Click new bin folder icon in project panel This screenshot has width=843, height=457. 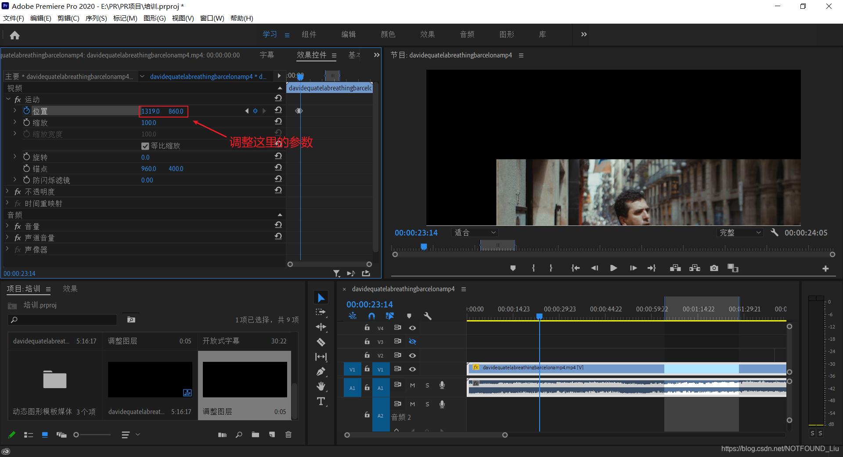[x=256, y=435]
